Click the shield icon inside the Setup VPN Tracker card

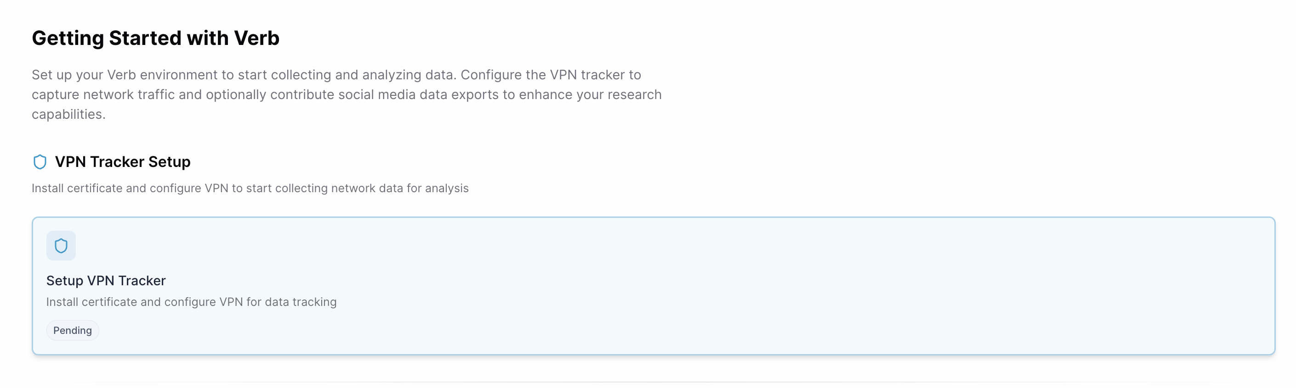pyautogui.click(x=61, y=245)
